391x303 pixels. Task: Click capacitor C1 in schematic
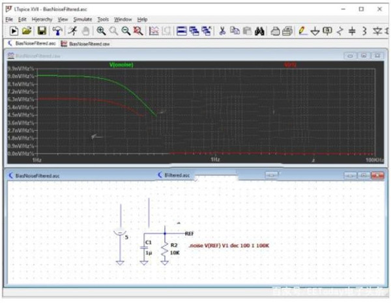point(144,248)
